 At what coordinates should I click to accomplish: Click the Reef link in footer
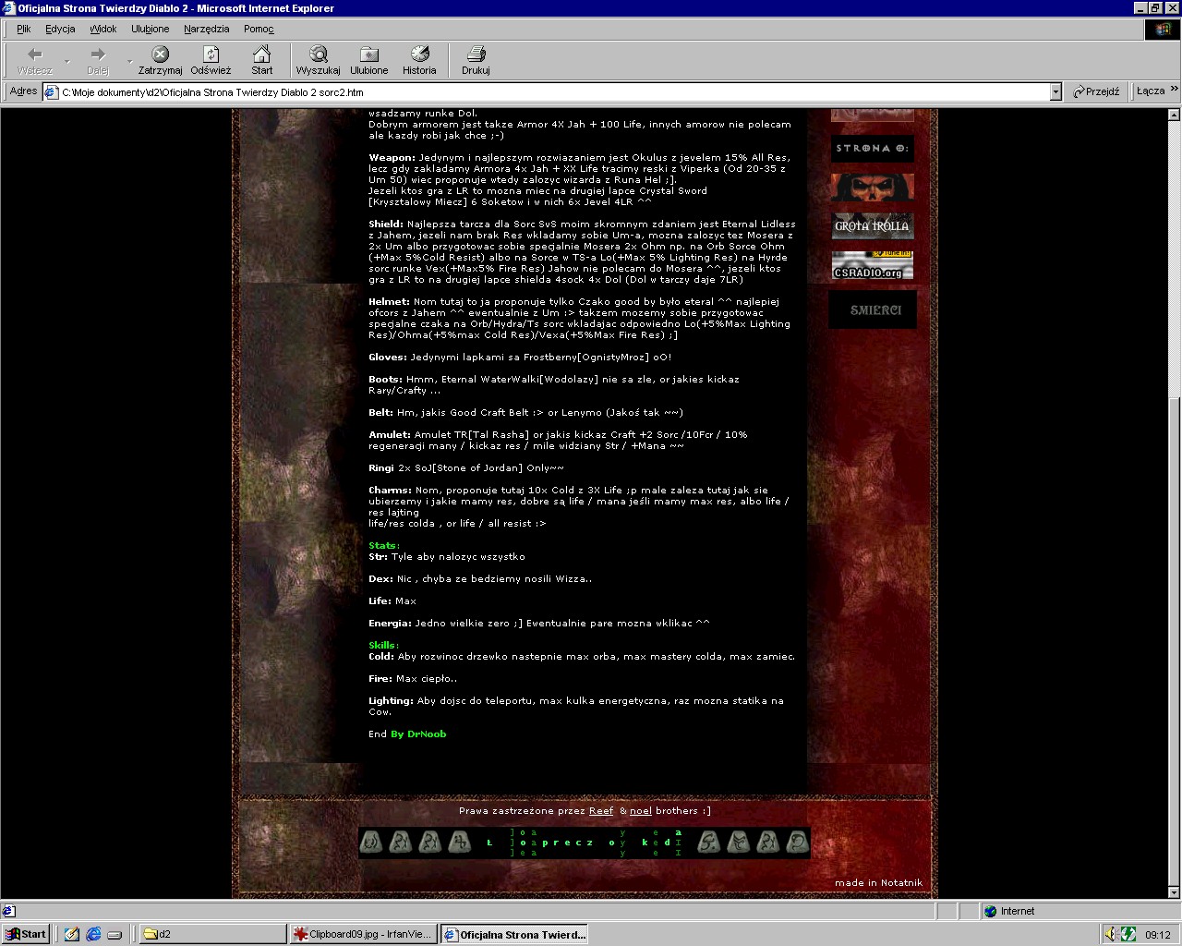(601, 811)
